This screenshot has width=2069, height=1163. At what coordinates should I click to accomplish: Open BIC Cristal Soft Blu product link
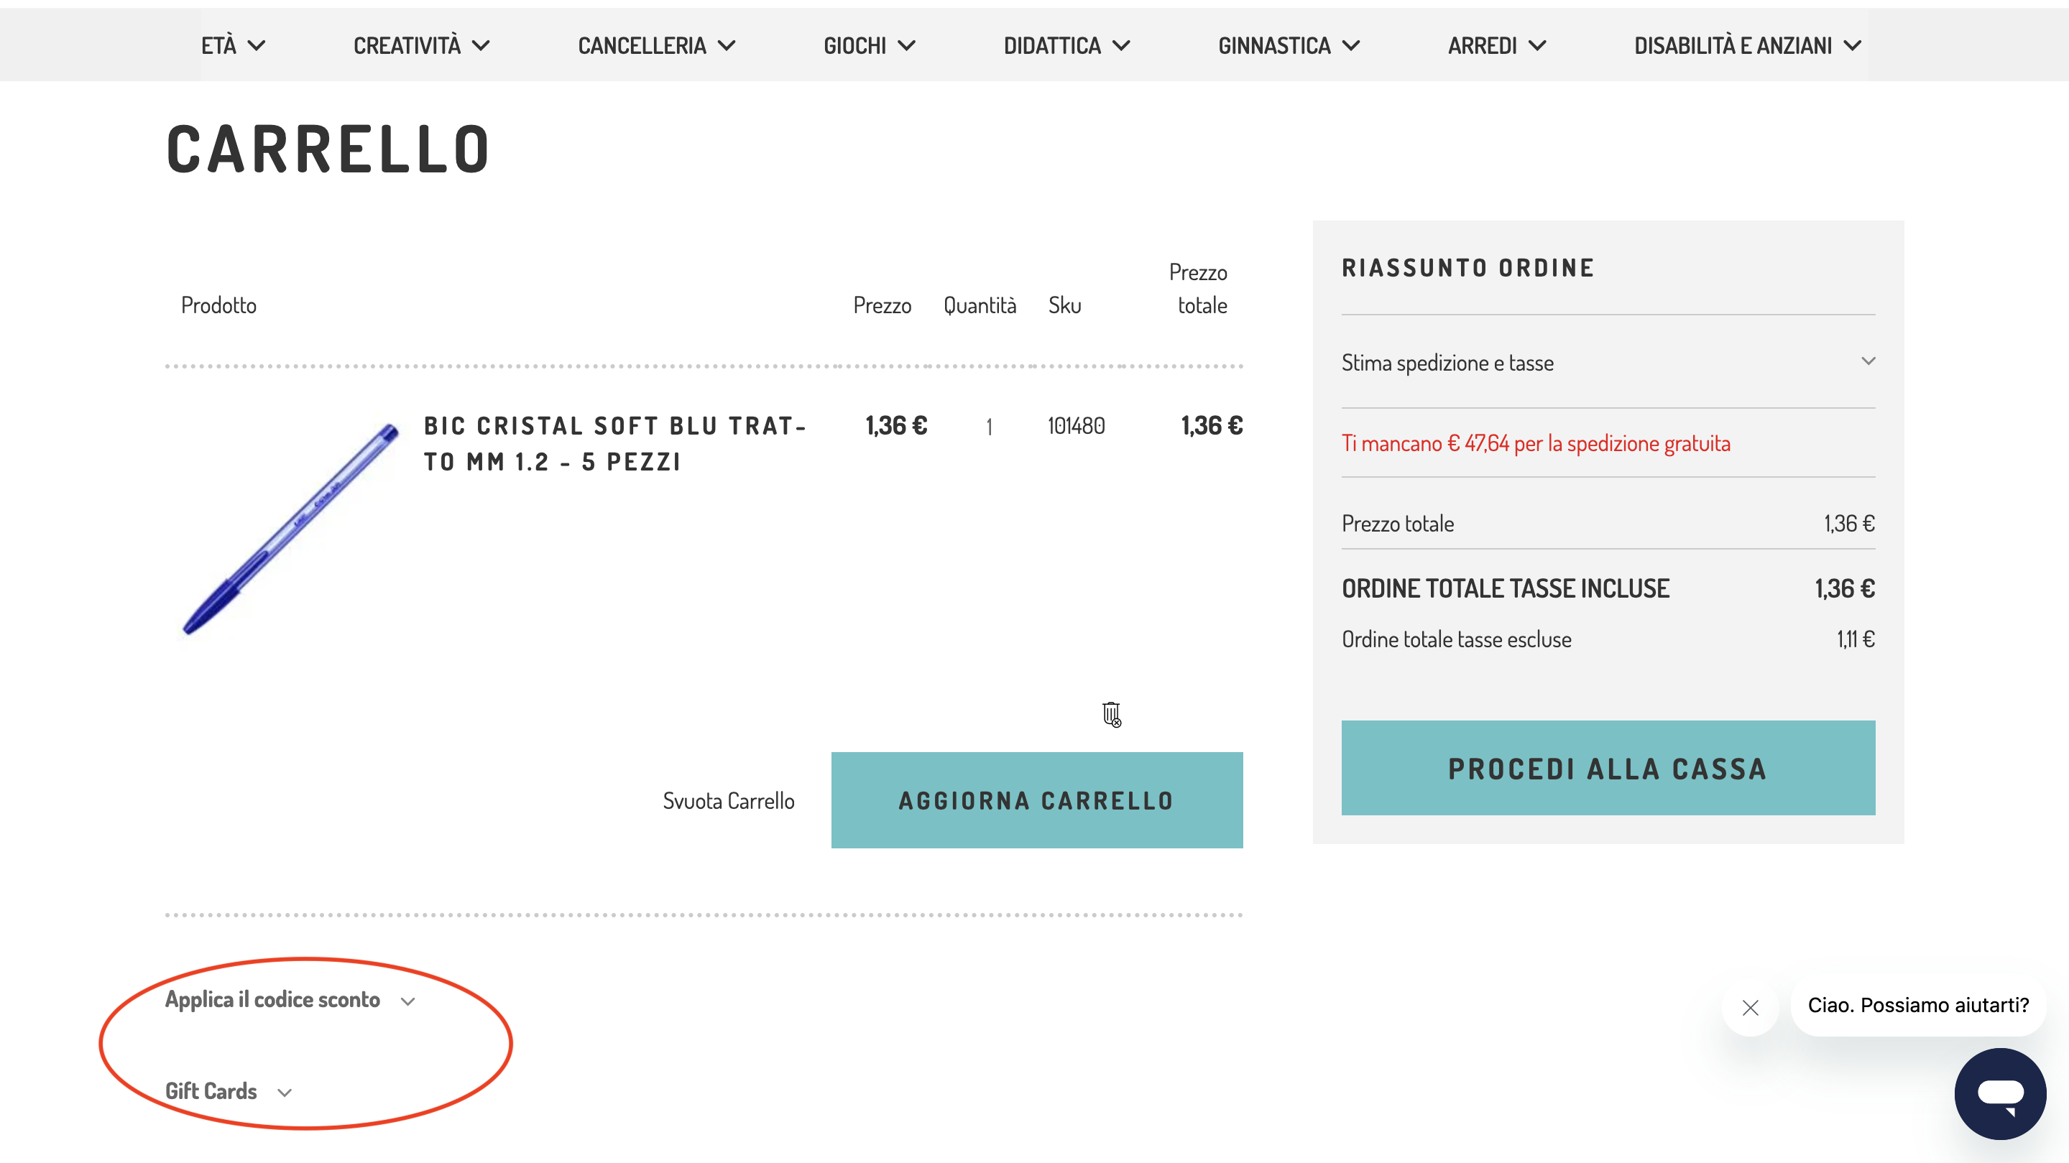pos(614,444)
